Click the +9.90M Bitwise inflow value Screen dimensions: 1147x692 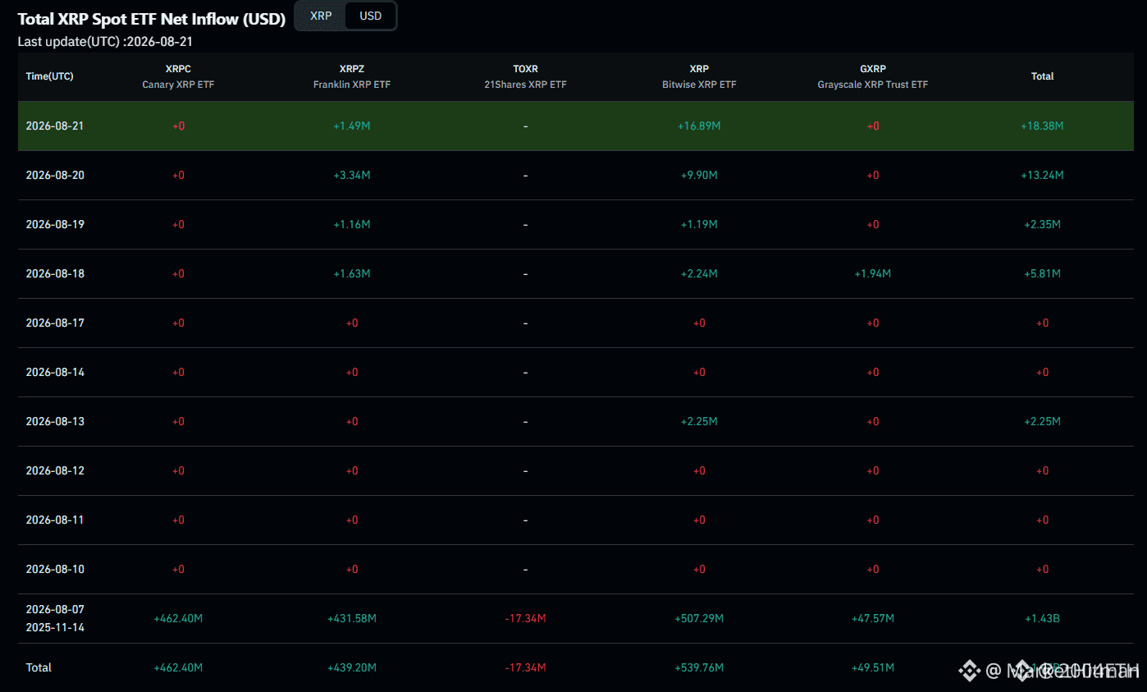pyautogui.click(x=699, y=175)
